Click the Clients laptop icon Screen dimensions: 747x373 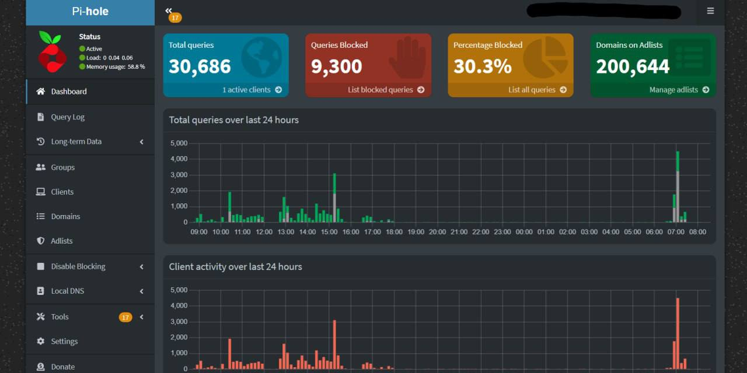click(40, 192)
